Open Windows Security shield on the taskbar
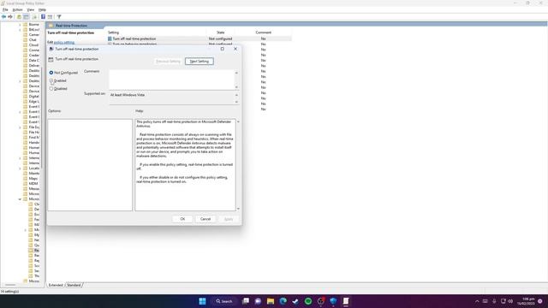Screen dimensions: 548x308 (333, 301)
